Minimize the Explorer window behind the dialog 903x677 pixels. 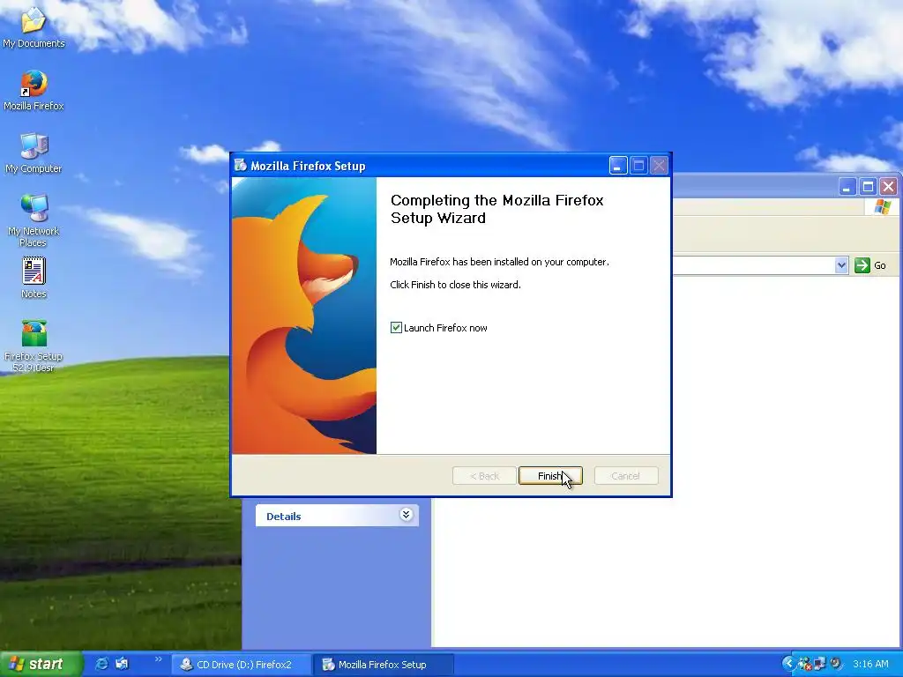847,187
